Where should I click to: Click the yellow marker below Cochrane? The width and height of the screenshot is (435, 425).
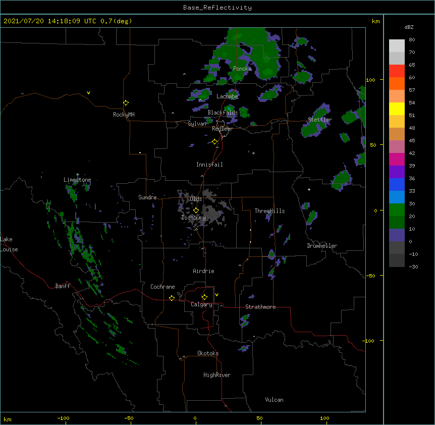coord(172,298)
